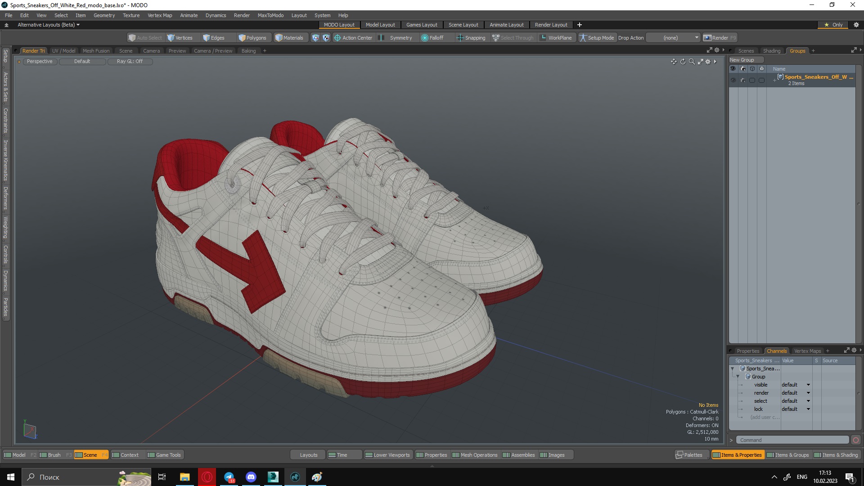Open the Geometry menu
The height and width of the screenshot is (486, 864).
(104, 15)
